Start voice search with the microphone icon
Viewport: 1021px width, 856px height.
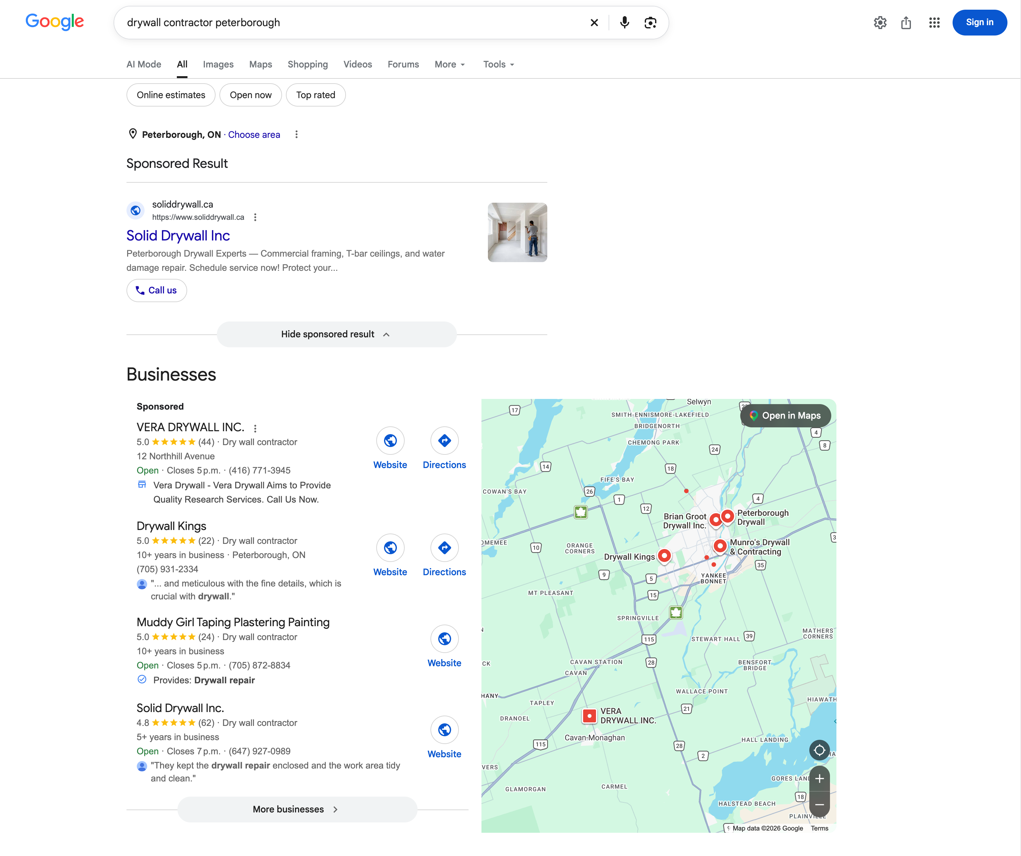[x=625, y=22]
